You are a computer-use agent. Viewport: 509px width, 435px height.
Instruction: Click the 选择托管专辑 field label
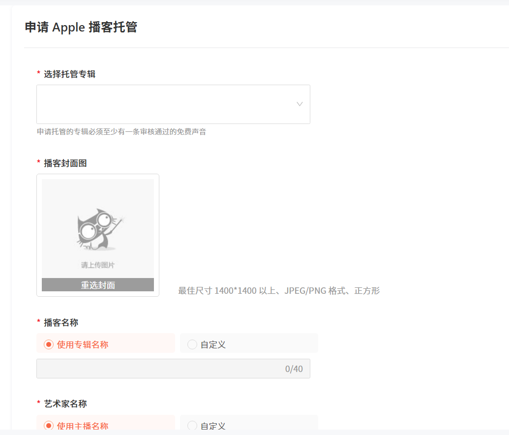pyautogui.click(x=69, y=74)
